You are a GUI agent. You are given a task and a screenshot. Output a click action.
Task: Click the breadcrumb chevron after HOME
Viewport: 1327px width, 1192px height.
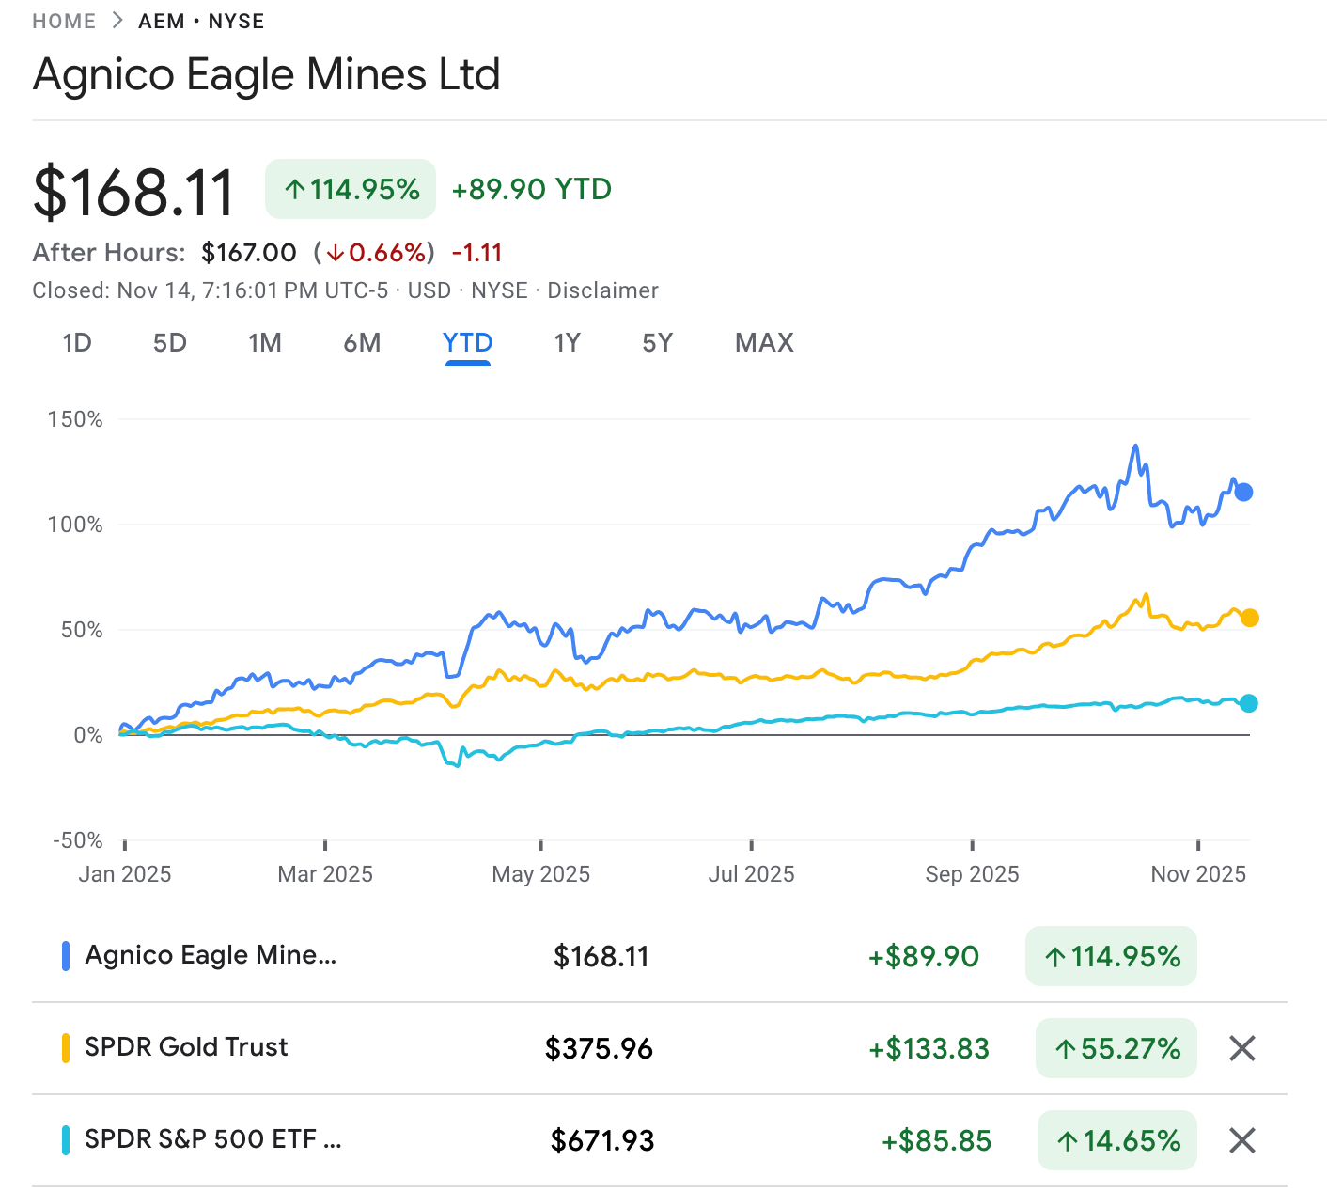(117, 21)
